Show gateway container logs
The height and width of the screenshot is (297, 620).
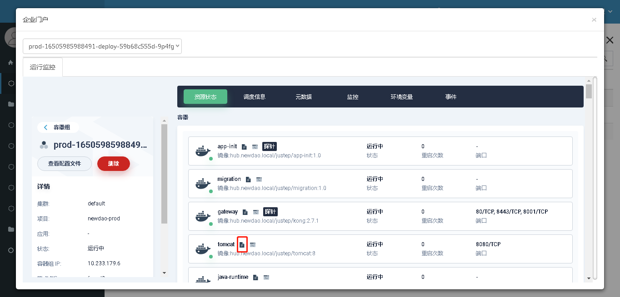[x=245, y=212]
